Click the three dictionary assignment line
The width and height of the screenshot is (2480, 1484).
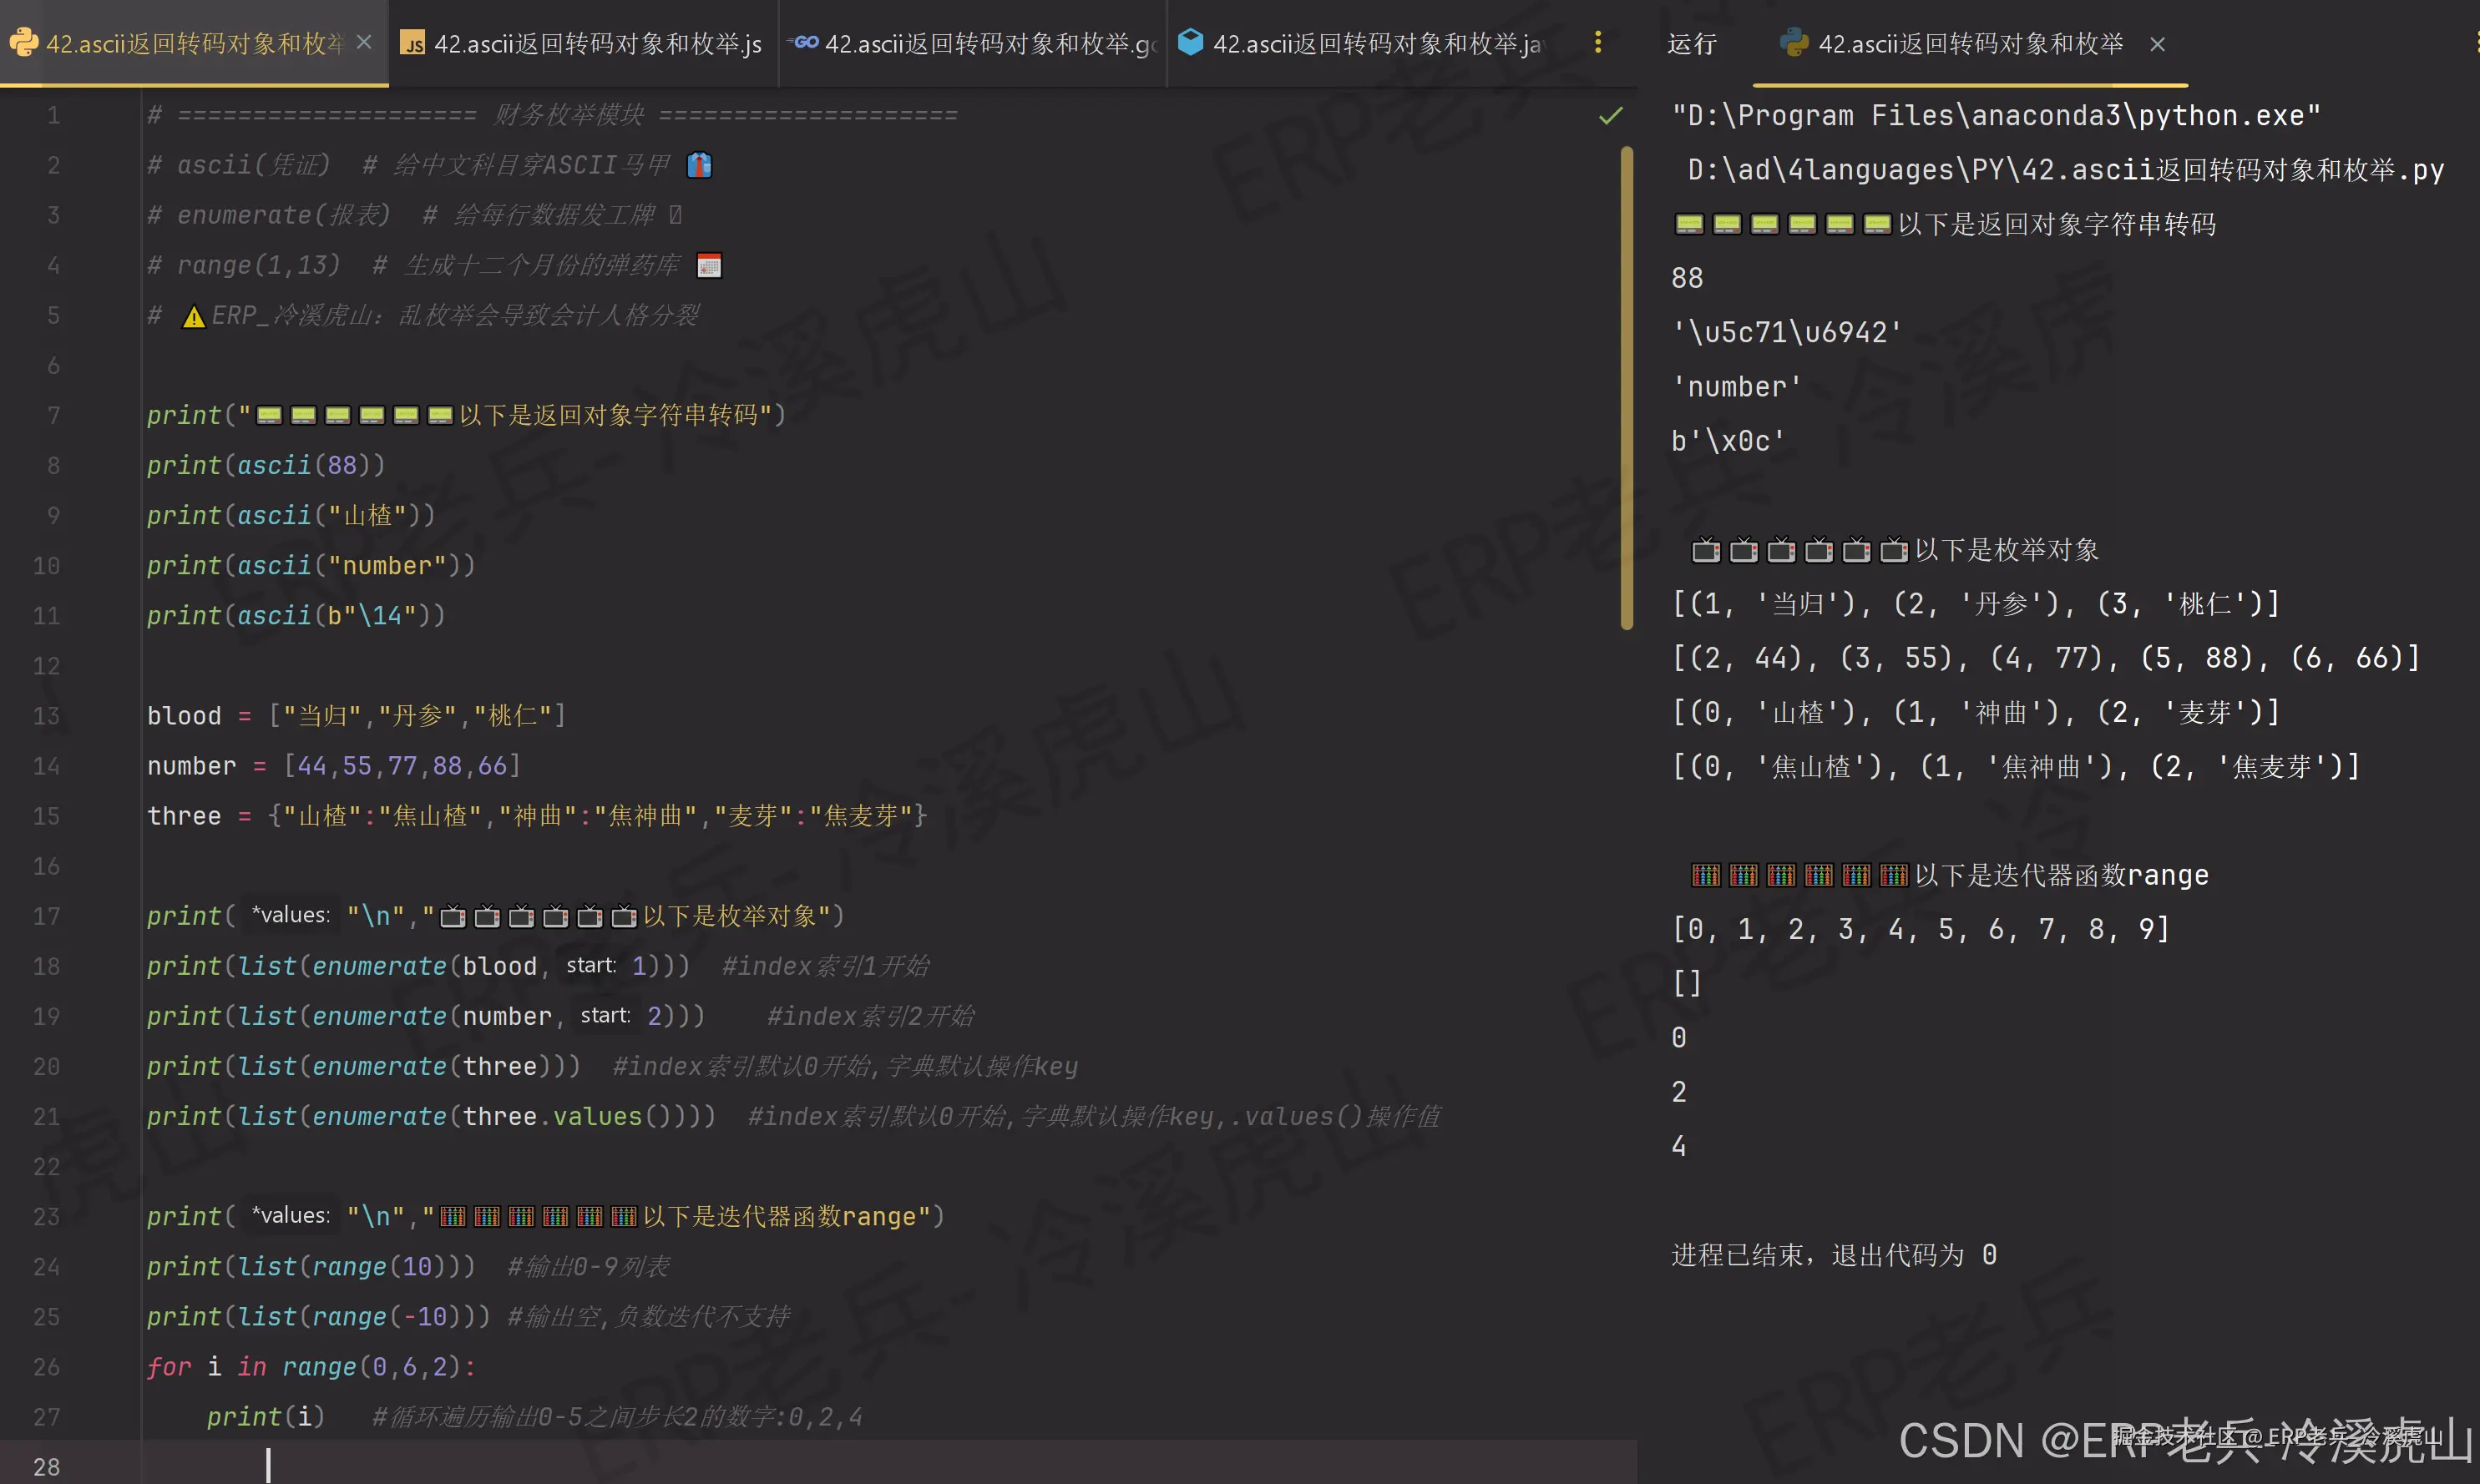tap(539, 816)
